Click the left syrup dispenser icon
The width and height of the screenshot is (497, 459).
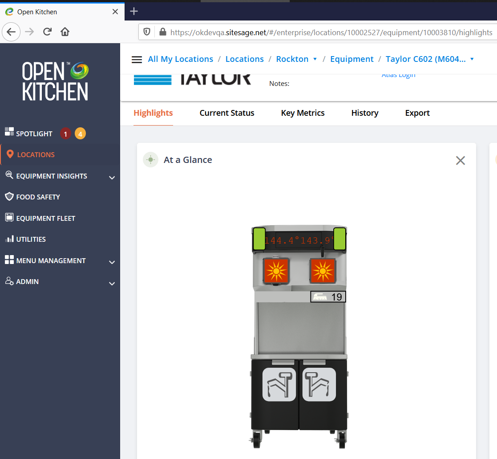click(279, 384)
